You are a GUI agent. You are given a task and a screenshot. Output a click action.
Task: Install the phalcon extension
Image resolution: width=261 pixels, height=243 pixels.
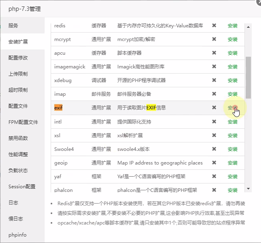pos(232,190)
